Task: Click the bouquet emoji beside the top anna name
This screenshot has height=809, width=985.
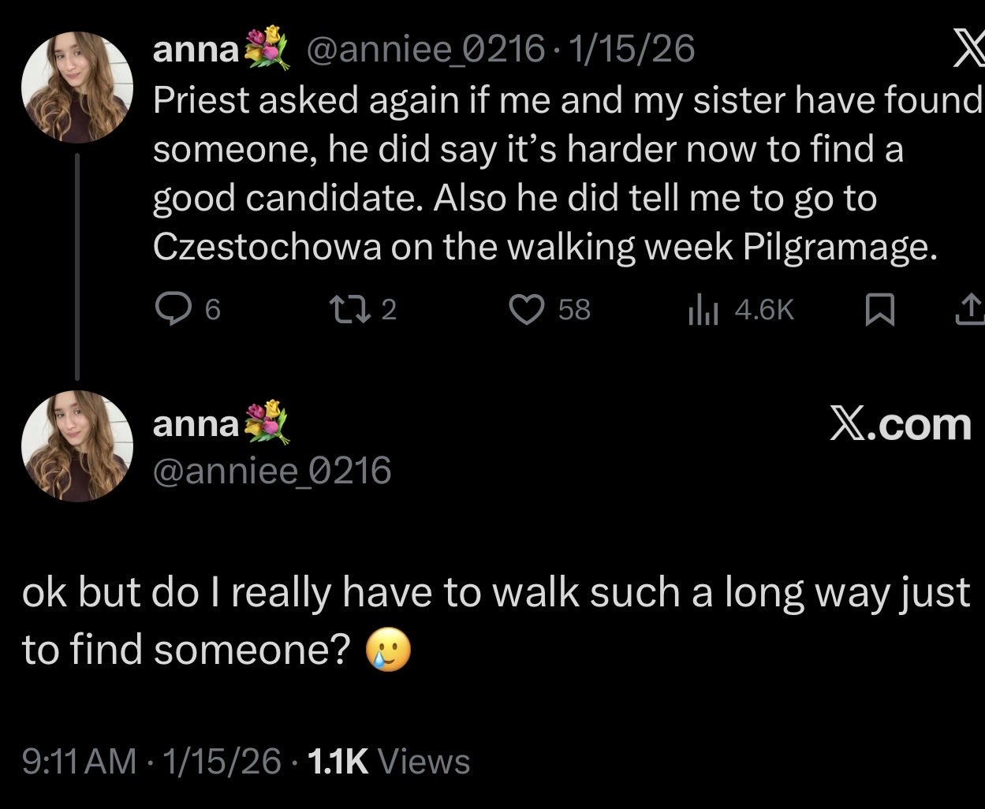Action: [265, 49]
